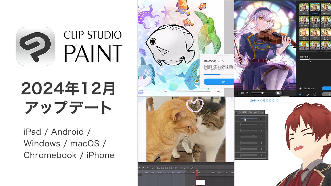Select the ガウスぼかし filter thumbnail
The height and width of the screenshot is (186, 331).
[x=315, y=9]
